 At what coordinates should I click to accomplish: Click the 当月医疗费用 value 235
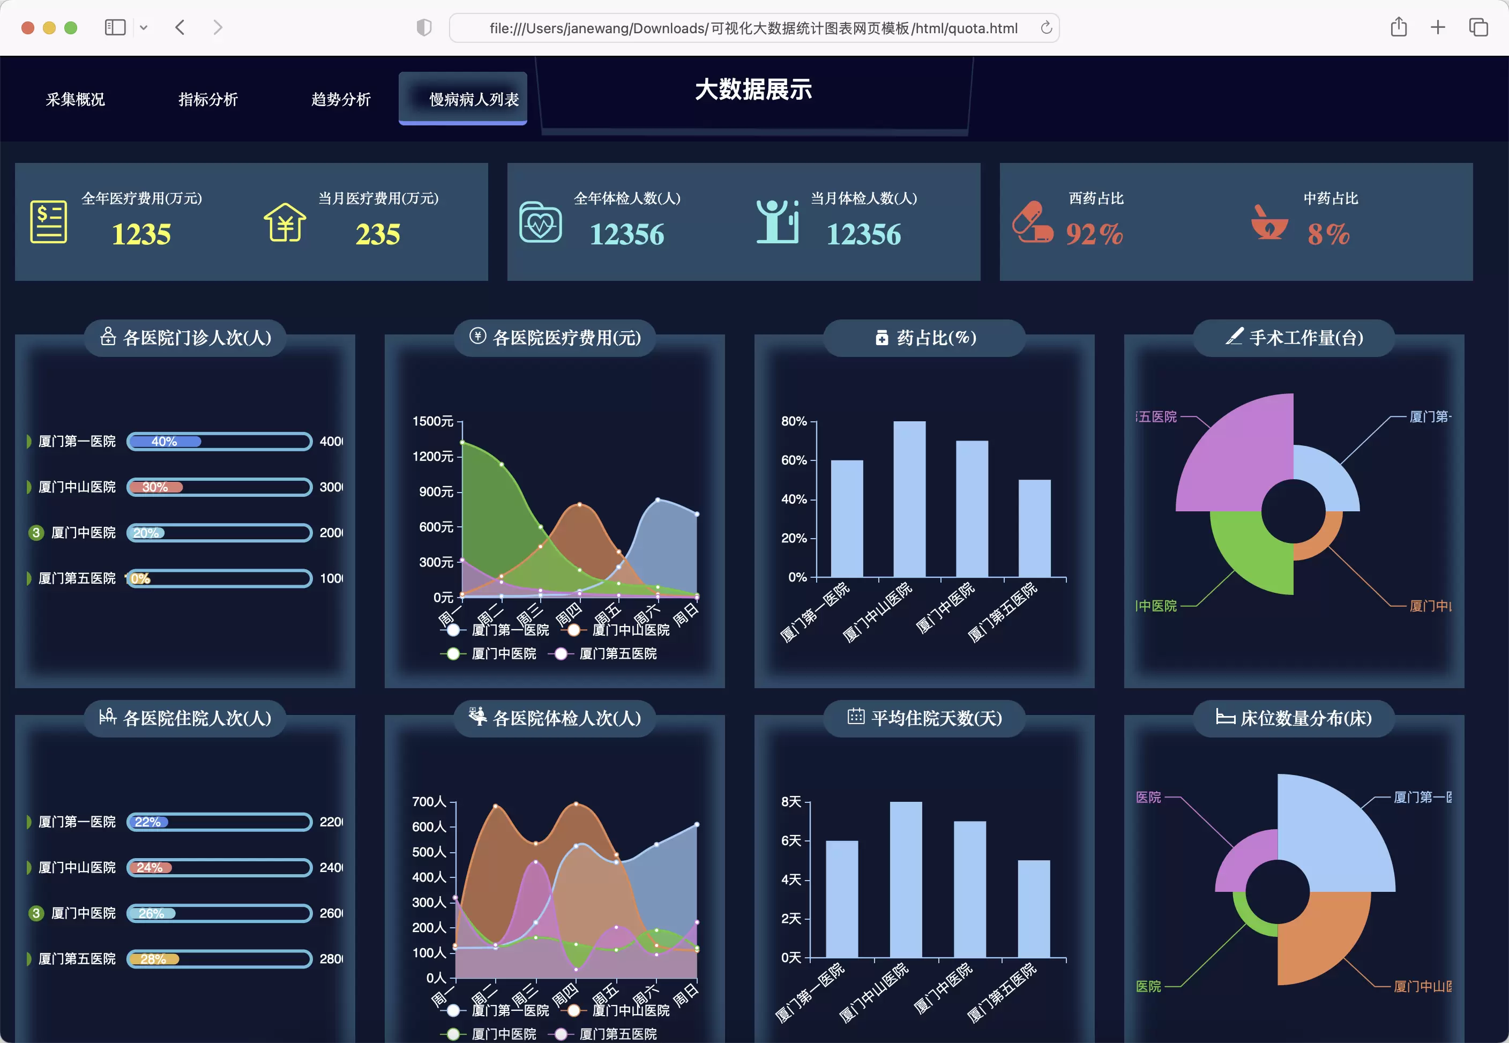point(378,234)
